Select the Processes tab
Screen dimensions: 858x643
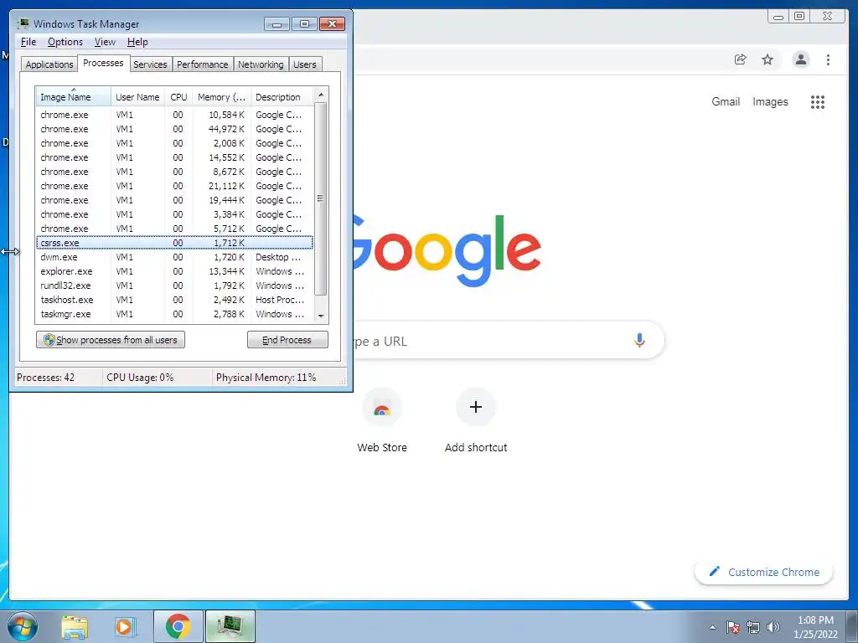point(103,63)
